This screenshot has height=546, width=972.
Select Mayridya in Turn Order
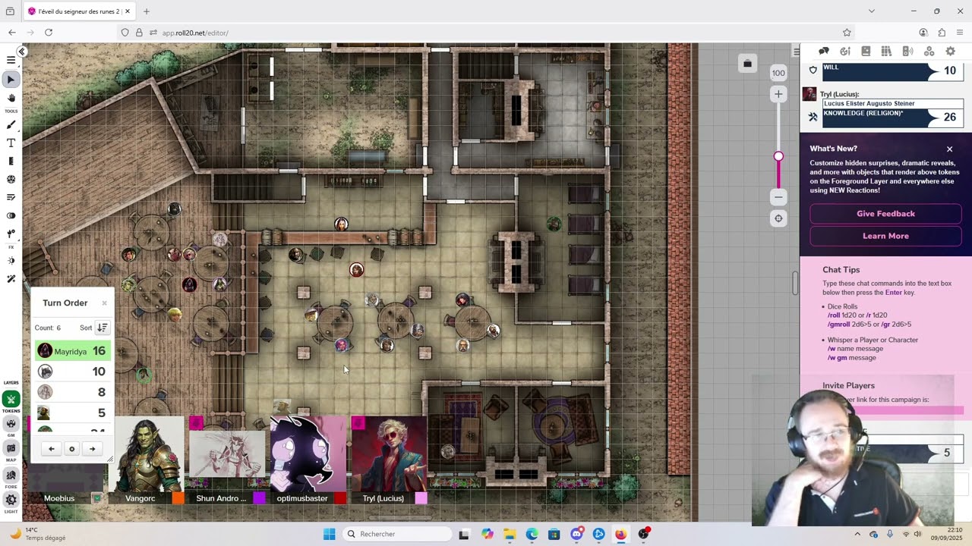(73, 351)
